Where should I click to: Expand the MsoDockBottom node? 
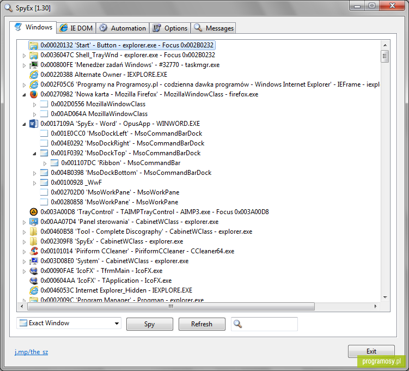pyautogui.click(x=34, y=173)
